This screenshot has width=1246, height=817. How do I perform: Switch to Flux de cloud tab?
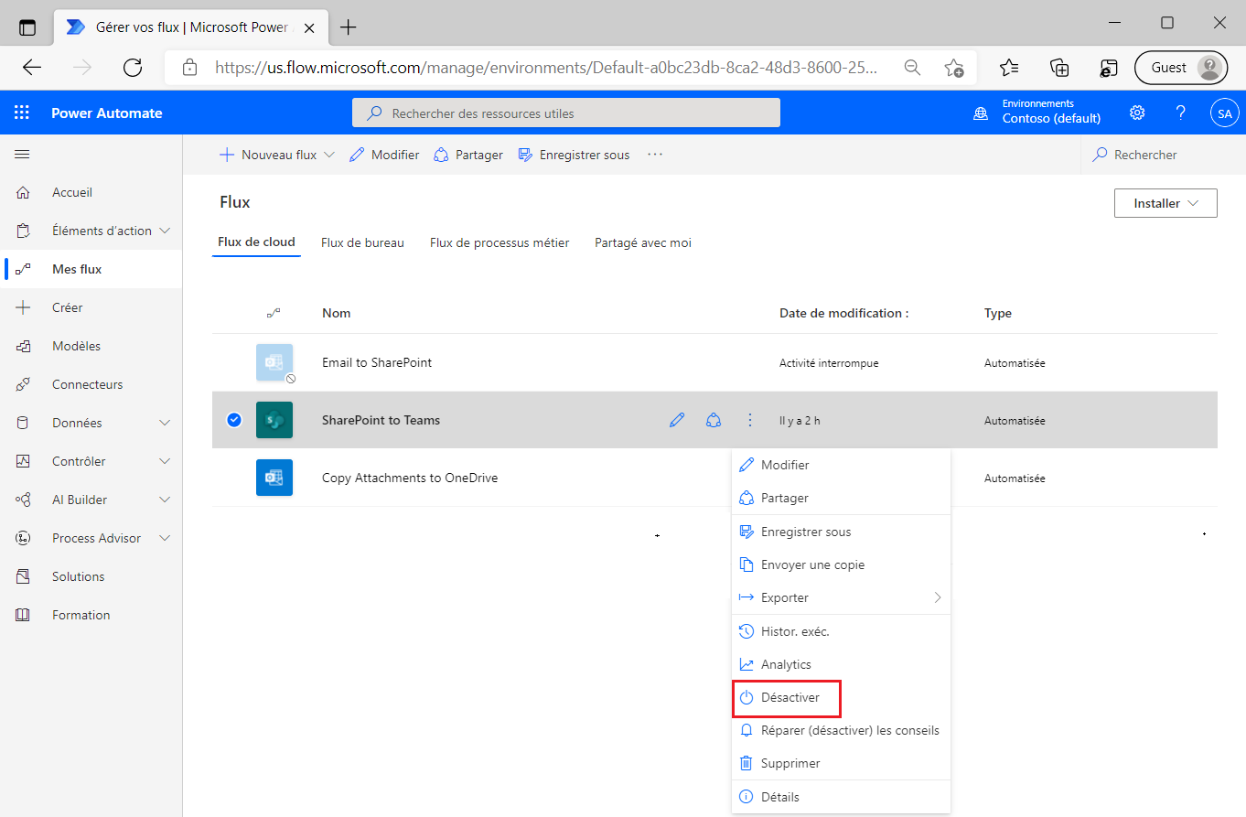point(256,242)
